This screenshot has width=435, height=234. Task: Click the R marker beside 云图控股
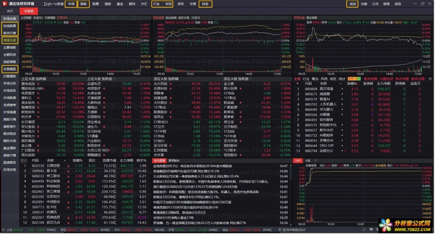tap(68, 166)
